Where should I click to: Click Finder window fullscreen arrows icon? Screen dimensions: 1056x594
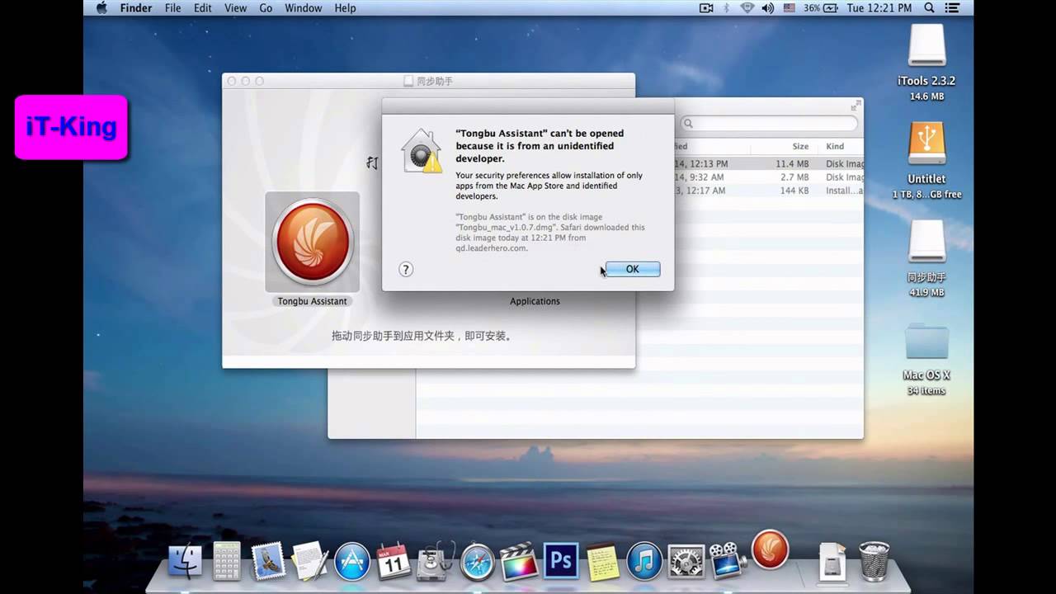click(855, 106)
